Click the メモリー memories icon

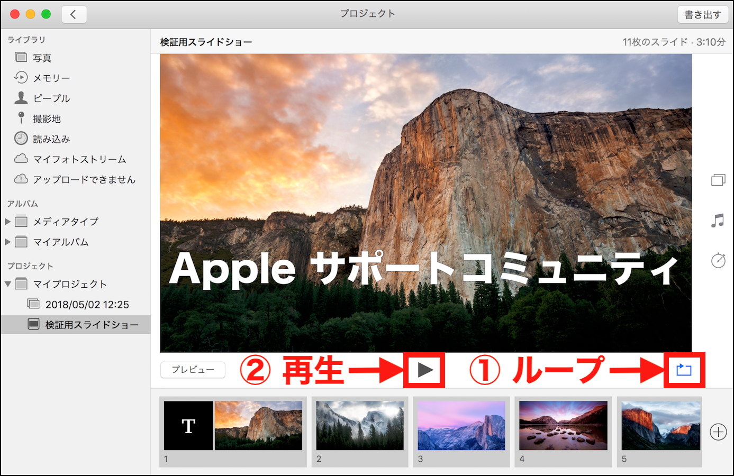pyautogui.click(x=21, y=77)
